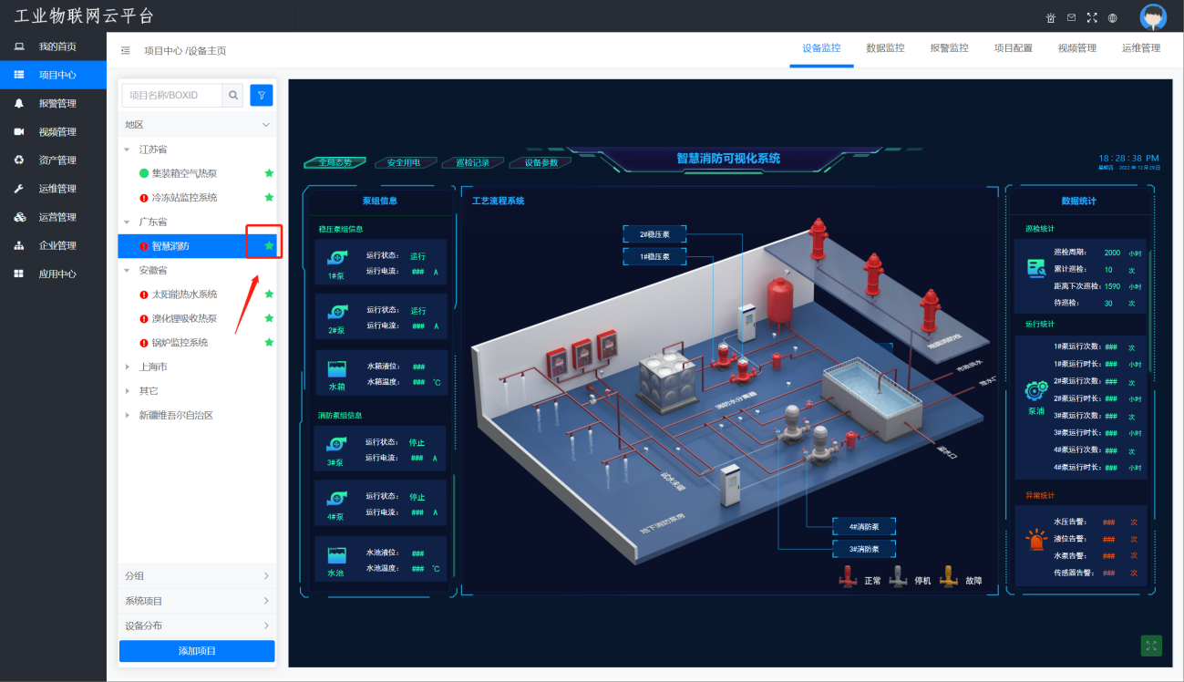Click the 添加项目 button
1184x682 pixels.
(197, 651)
